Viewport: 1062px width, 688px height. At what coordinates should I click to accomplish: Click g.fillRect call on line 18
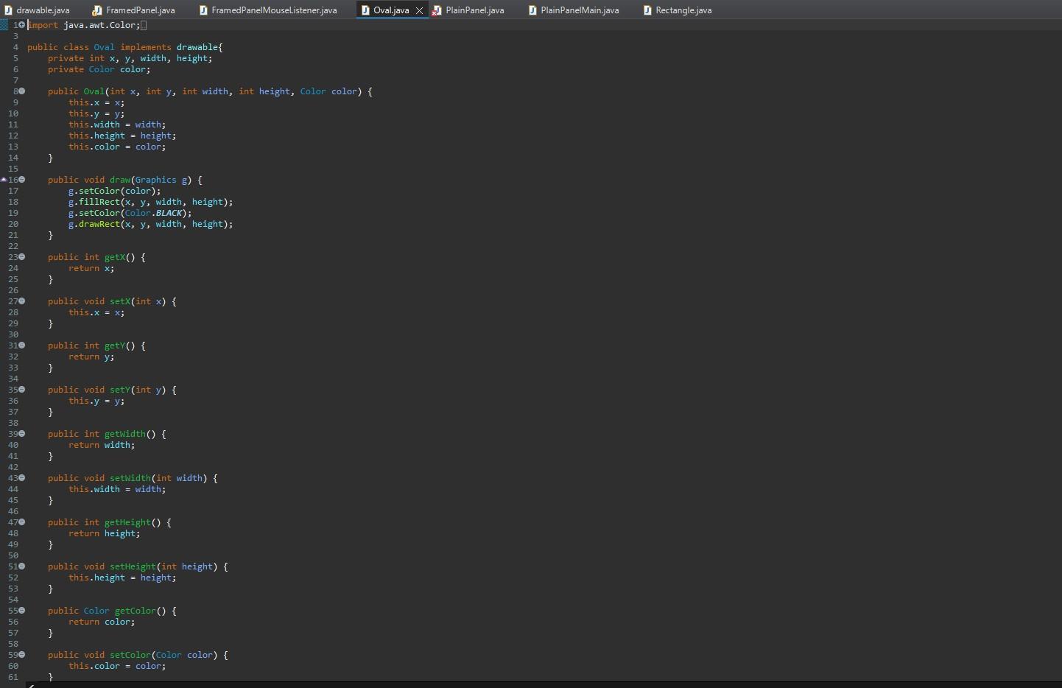click(150, 202)
